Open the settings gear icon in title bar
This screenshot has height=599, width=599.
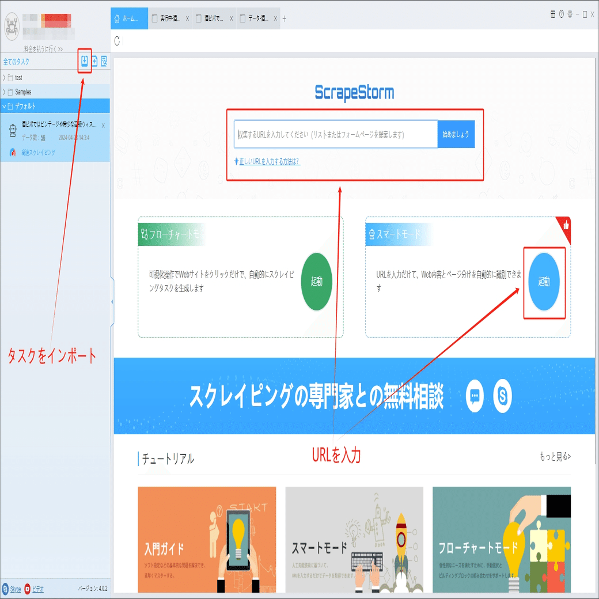pos(570,14)
